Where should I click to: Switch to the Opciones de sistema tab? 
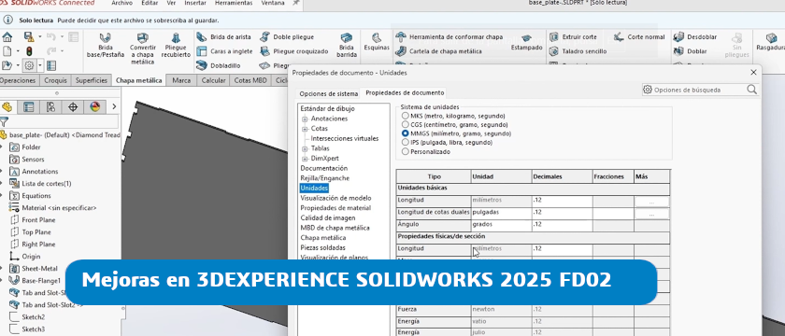pyautogui.click(x=328, y=93)
